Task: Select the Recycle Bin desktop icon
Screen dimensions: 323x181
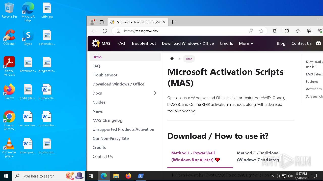Action: point(9,11)
